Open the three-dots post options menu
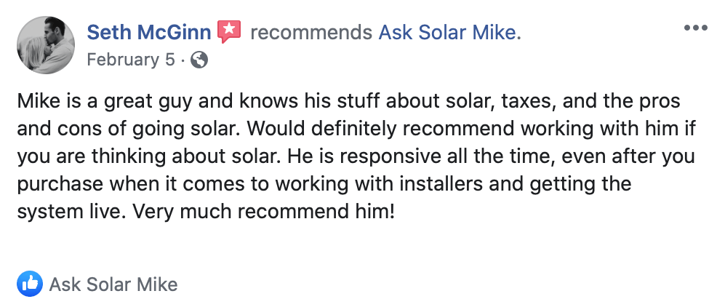The height and width of the screenshot is (307, 717). tap(695, 28)
